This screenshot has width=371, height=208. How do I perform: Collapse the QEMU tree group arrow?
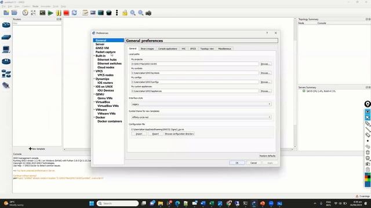click(94, 94)
